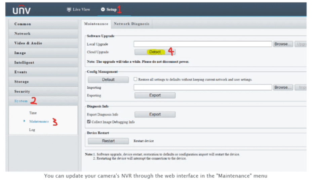
Task: Enable restore all settings to defaults checkbox
Action: coord(135,80)
